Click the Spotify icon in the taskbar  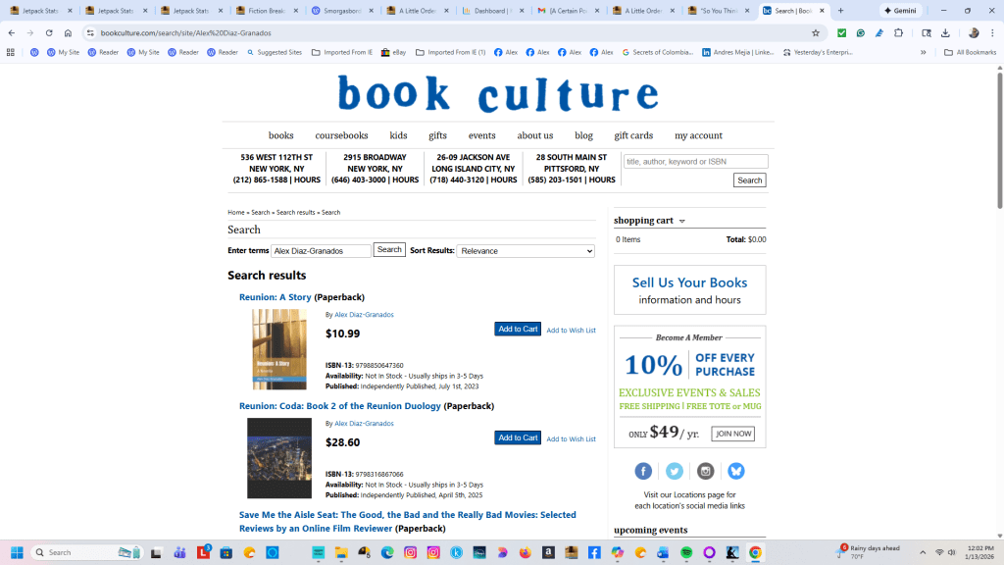(685, 552)
